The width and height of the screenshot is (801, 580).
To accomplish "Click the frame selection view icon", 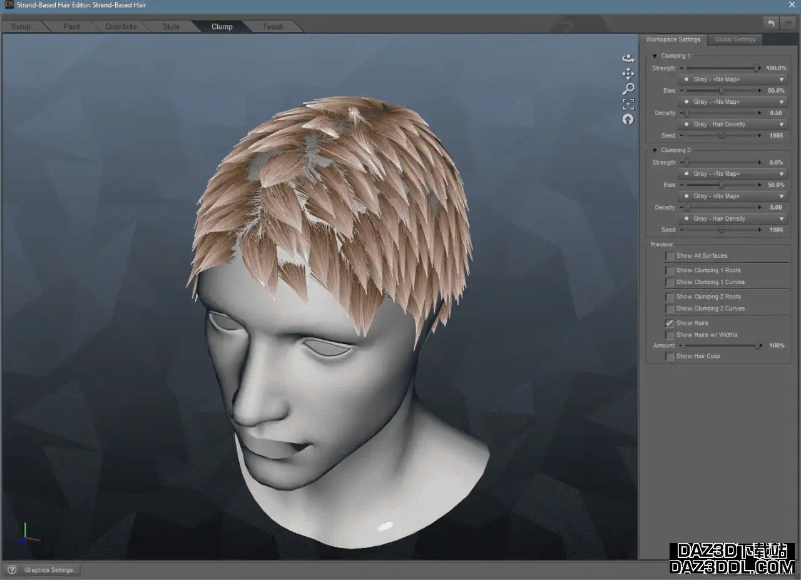I will click(x=628, y=104).
